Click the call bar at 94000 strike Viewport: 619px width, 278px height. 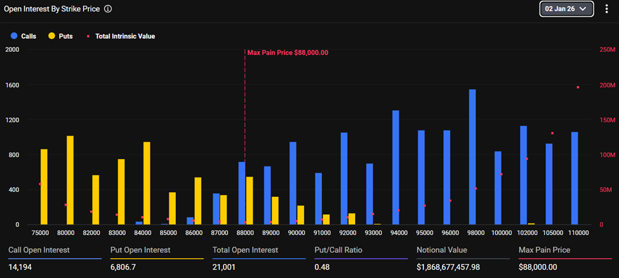pos(396,168)
